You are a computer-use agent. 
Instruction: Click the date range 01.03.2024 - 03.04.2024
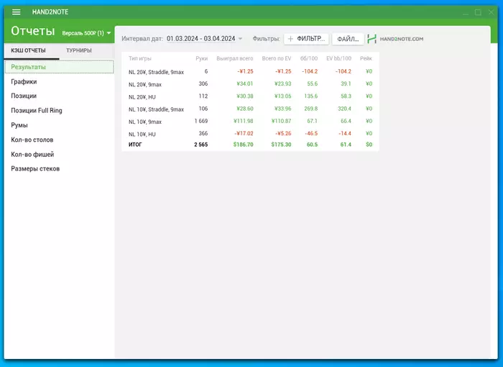click(x=200, y=39)
